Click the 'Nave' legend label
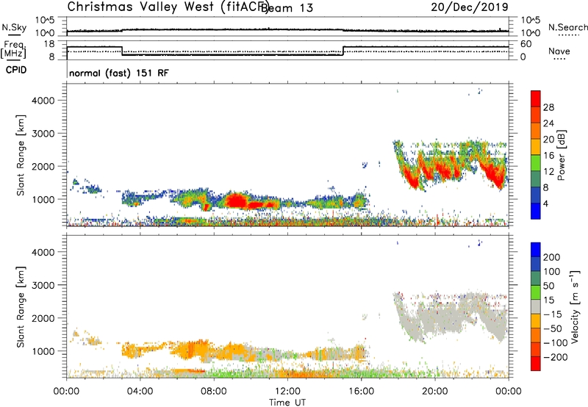Image resolution: width=588 pixels, height=407 pixels. (559, 51)
